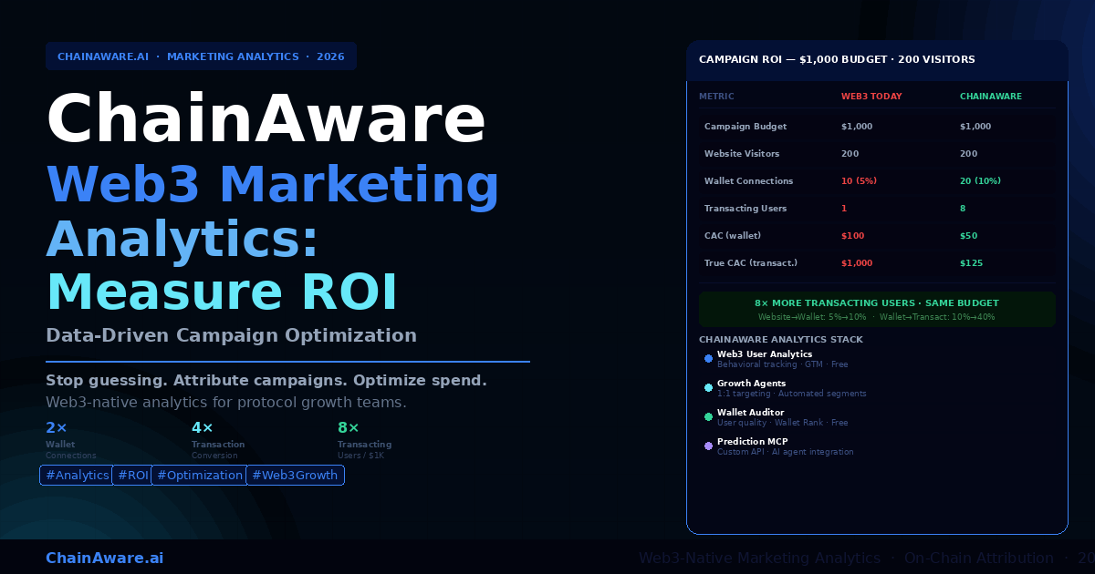Click the cyan dot beside Growth Agents

708,387
